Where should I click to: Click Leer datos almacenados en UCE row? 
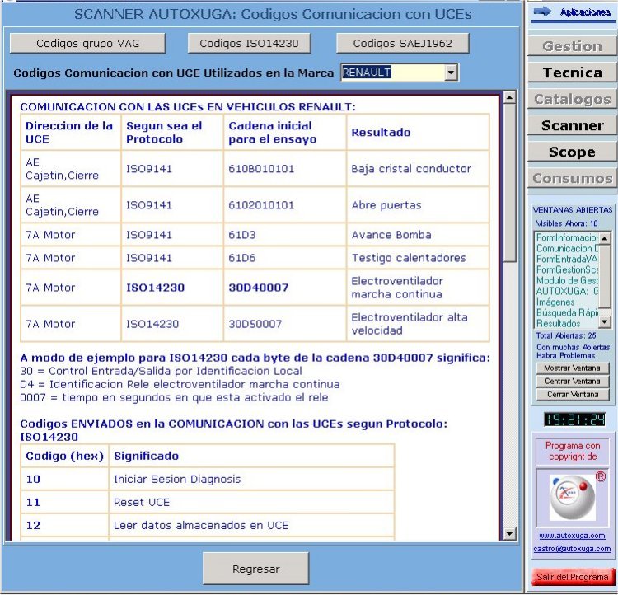click(x=208, y=525)
